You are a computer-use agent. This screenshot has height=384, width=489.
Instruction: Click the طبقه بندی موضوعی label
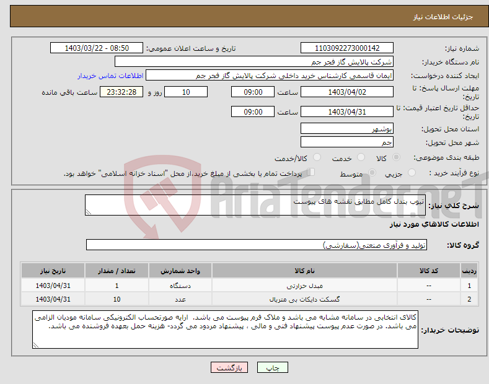click(446, 158)
